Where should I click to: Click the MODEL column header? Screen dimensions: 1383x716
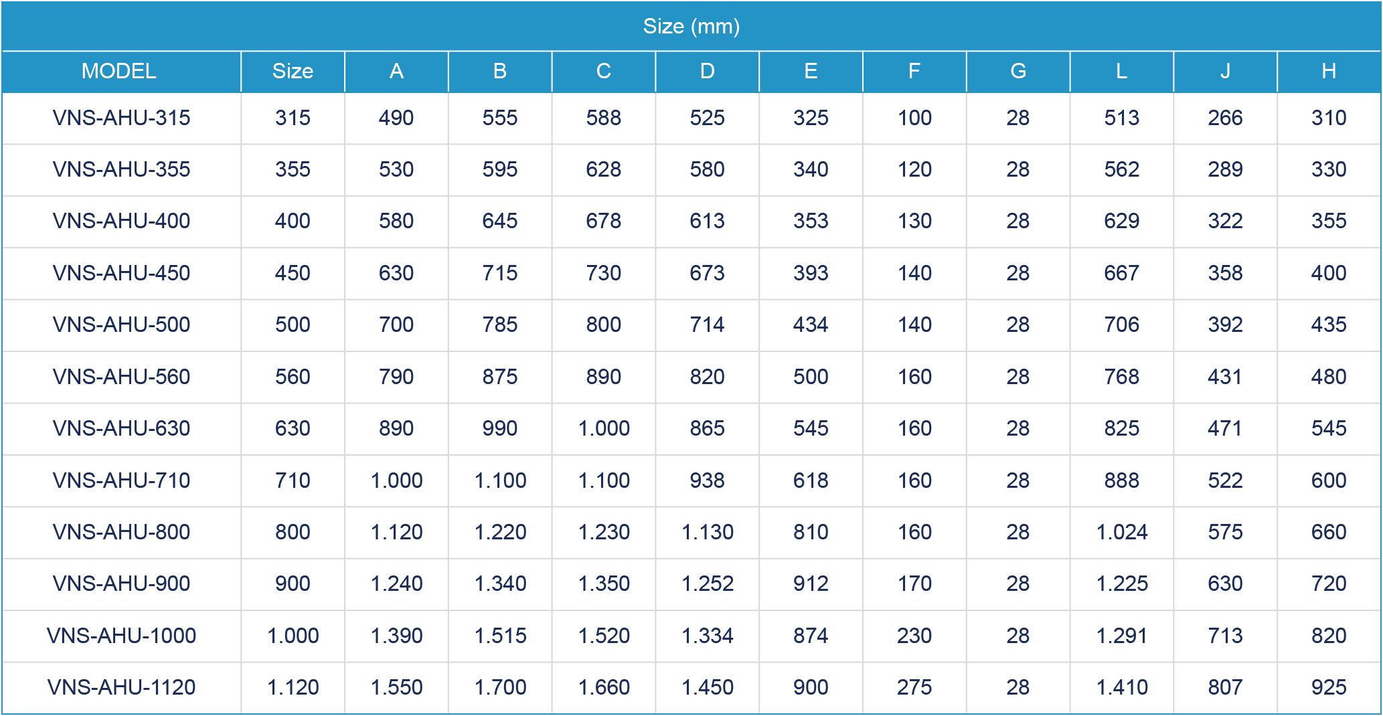pyautogui.click(x=119, y=71)
